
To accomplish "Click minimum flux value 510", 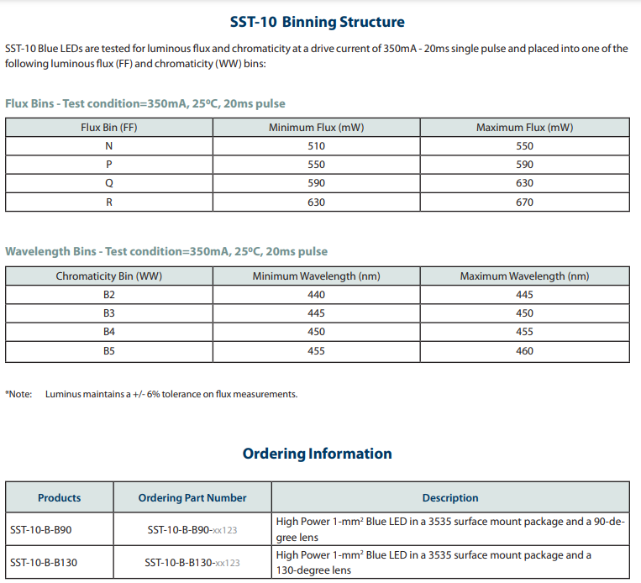I will pos(317,146).
